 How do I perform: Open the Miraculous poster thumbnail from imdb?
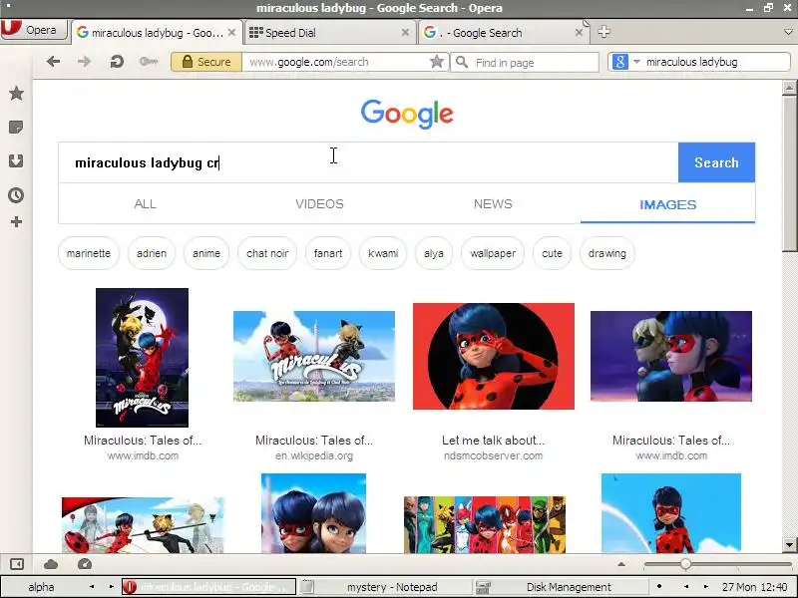click(x=142, y=358)
